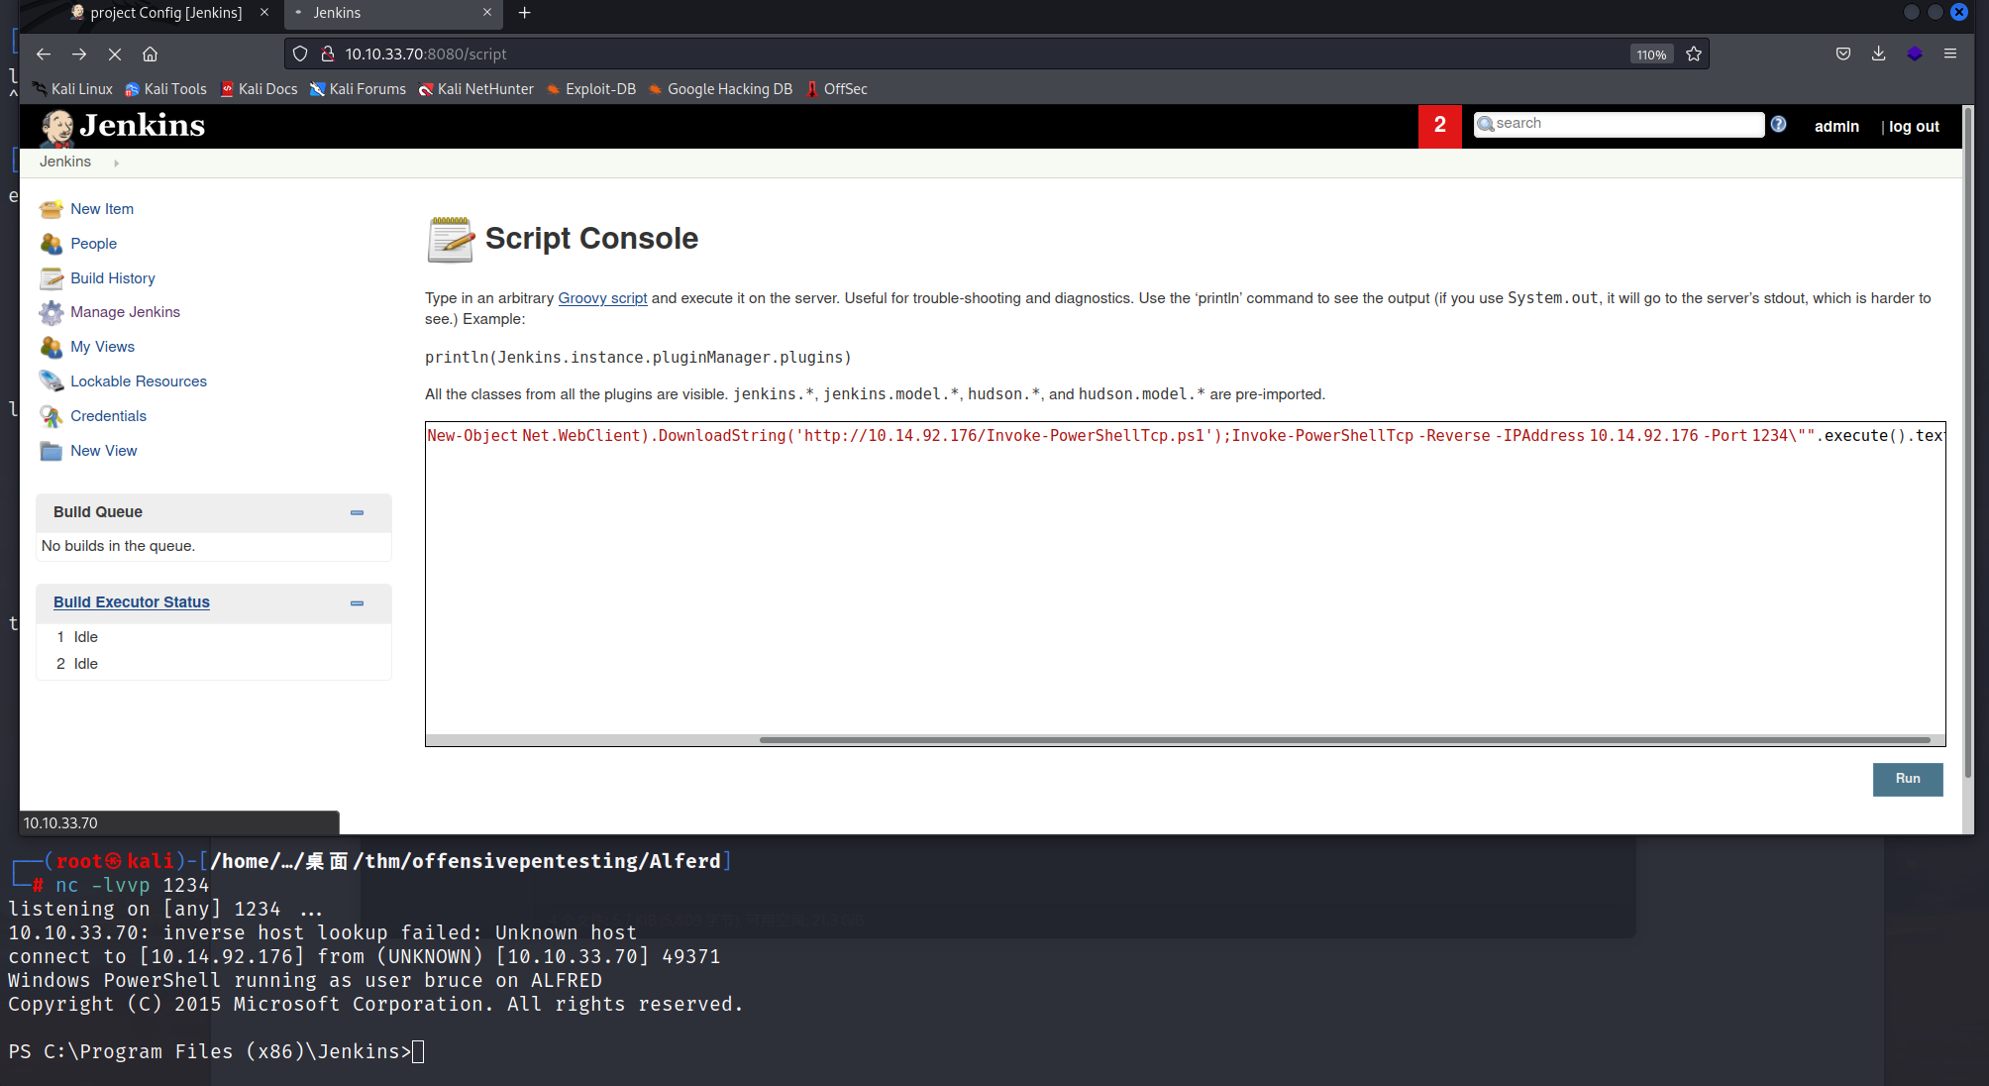Open the Groovy script link
1989x1086 pixels.
tap(602, 298)
